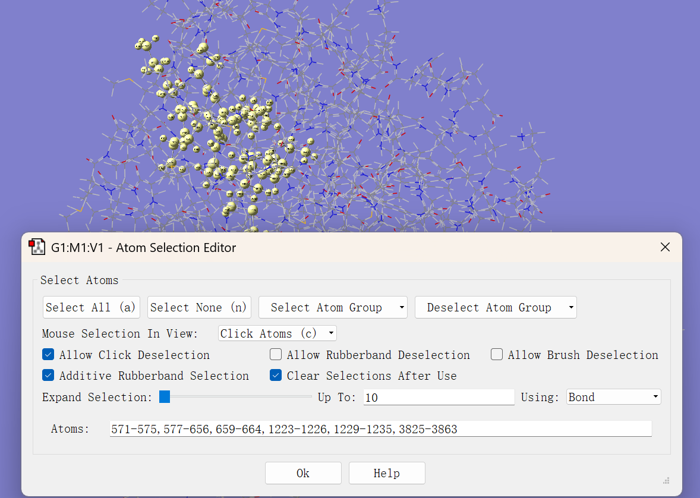Viewport: 700px width, 498px height.
Task: Click the Atoms list text field
Action: 380,429
